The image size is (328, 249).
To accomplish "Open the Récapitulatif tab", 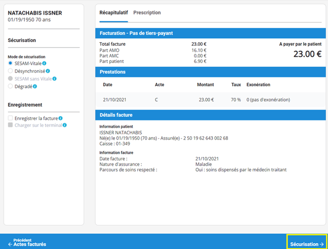I will pos(113,13).
